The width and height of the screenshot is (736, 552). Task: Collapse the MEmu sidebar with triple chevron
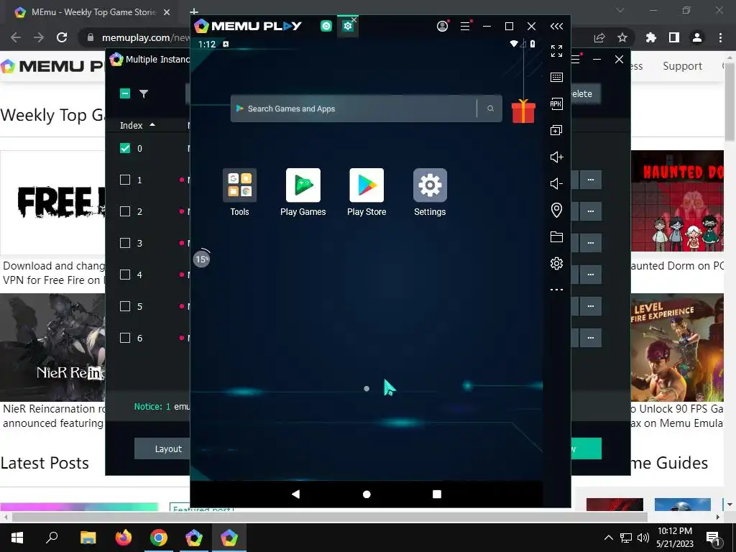[556, 27]
